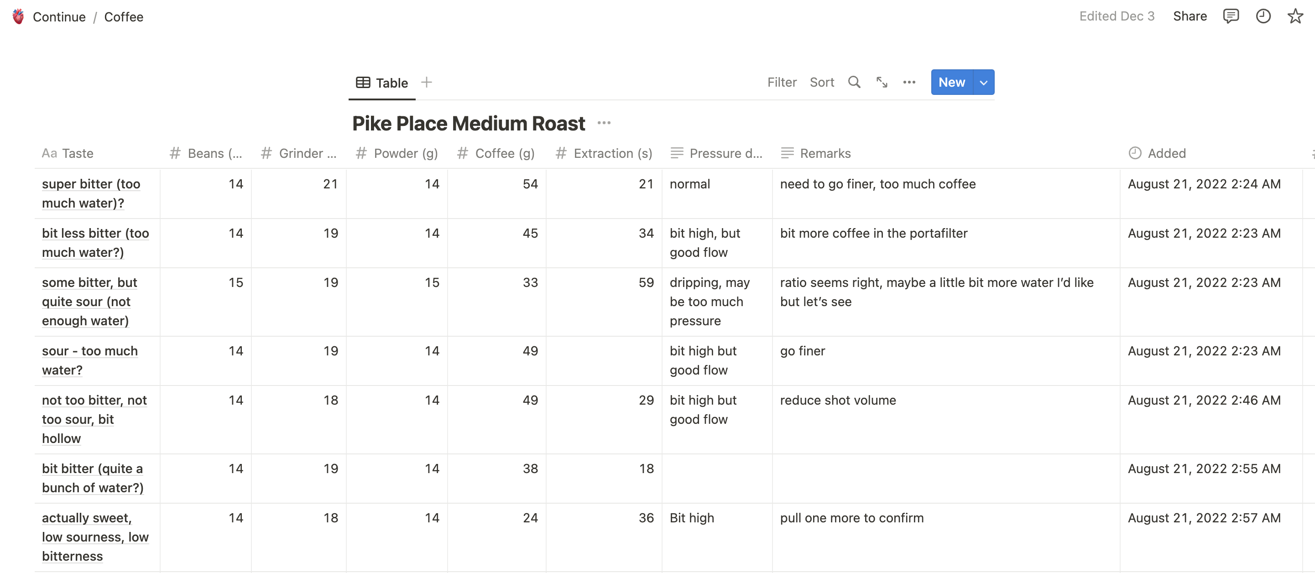Star this page as favorite
This screenshot has height=573, width=1315.
coord(1295,16)
